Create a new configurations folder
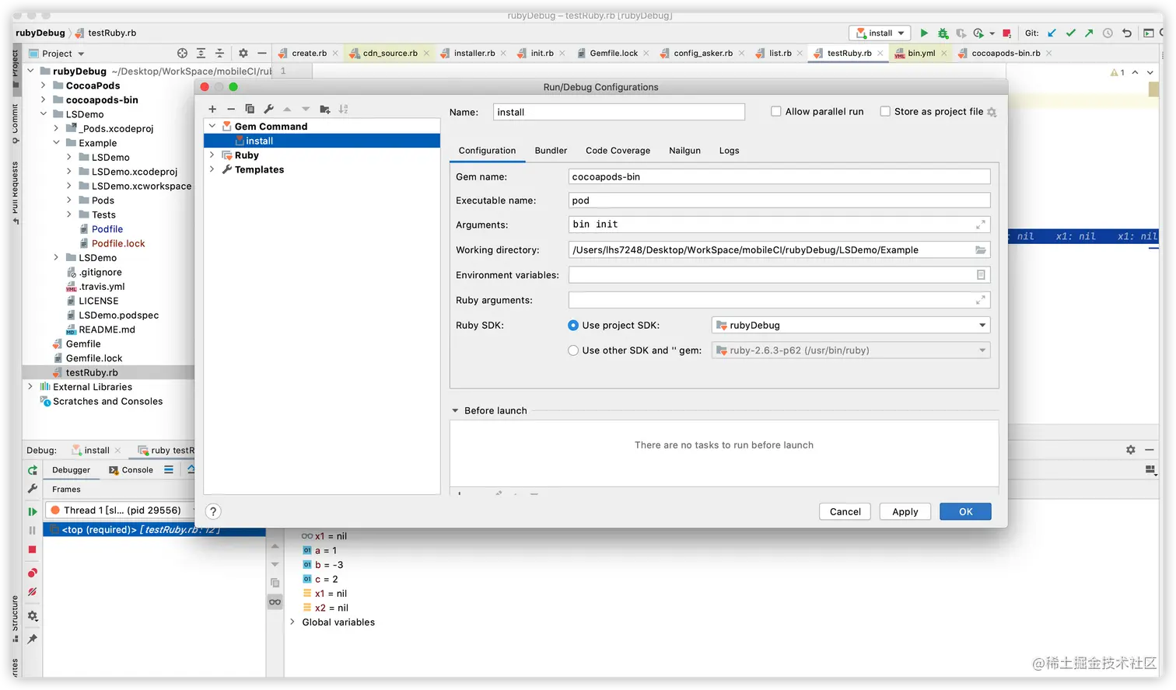 (325, 110)
